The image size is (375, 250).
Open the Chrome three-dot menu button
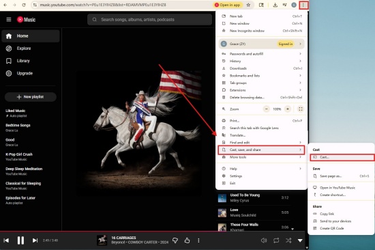point(303,5)
